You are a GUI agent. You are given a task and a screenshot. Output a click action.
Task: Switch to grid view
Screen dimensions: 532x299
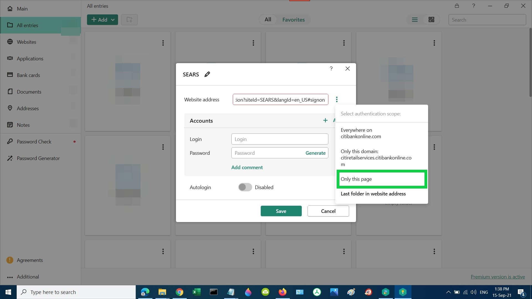[x=431, y=20]
